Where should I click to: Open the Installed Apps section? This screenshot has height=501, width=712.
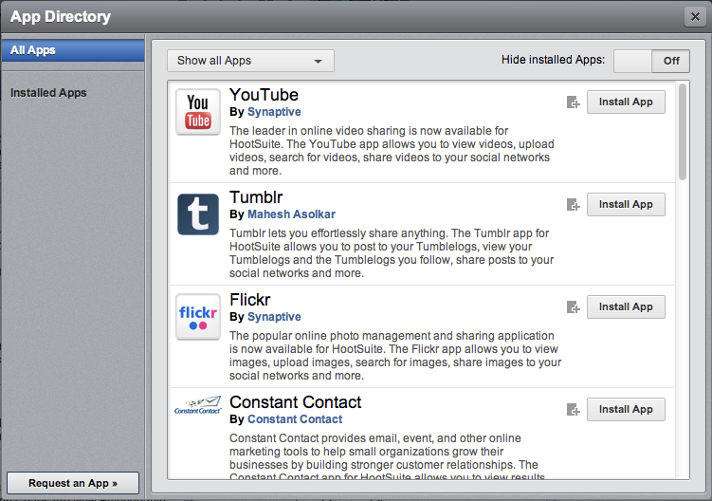pyautogui.click(x=48, y=93)
